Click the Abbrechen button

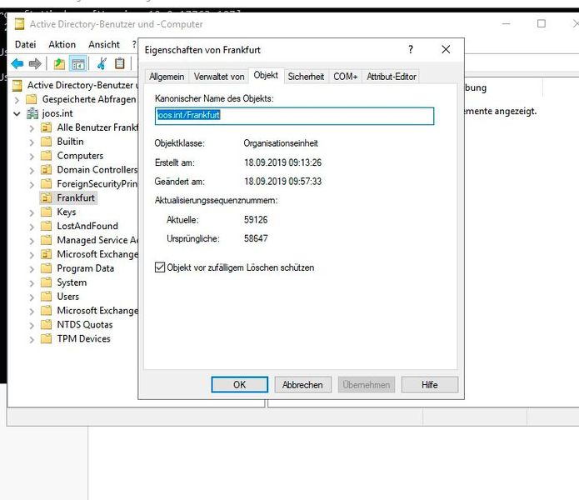coord(302,385)
